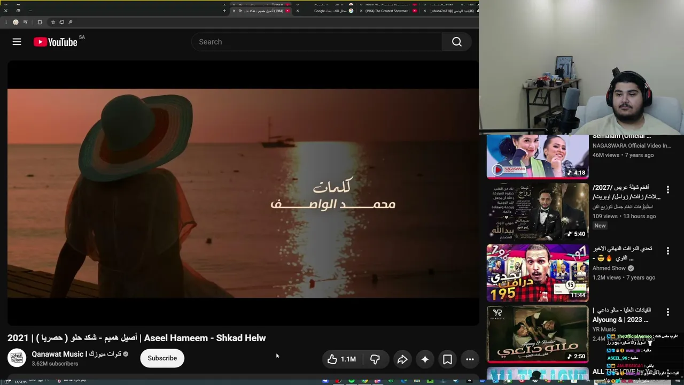The image size is (684, 385).
Task: Open the YouTube guide hamburger menu
Action: pyautogui.click(x=17, y=42)
